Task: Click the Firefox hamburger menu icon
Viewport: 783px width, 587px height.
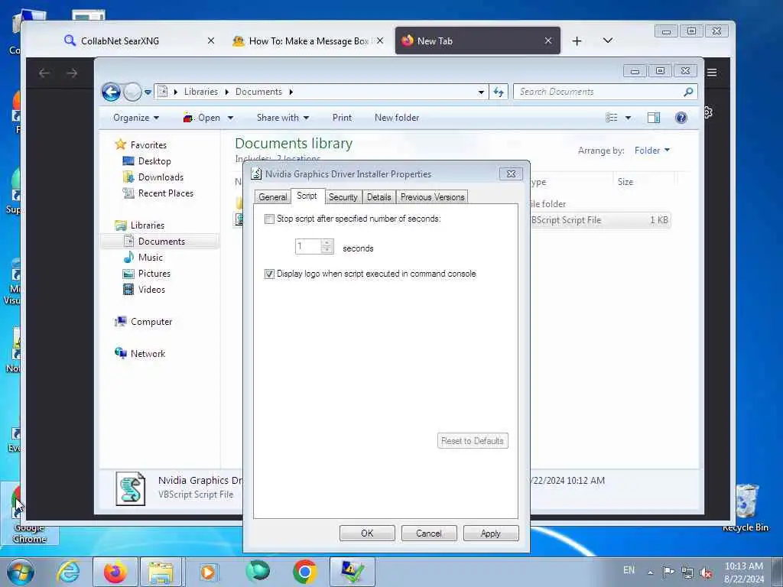Action: point(712,73)
